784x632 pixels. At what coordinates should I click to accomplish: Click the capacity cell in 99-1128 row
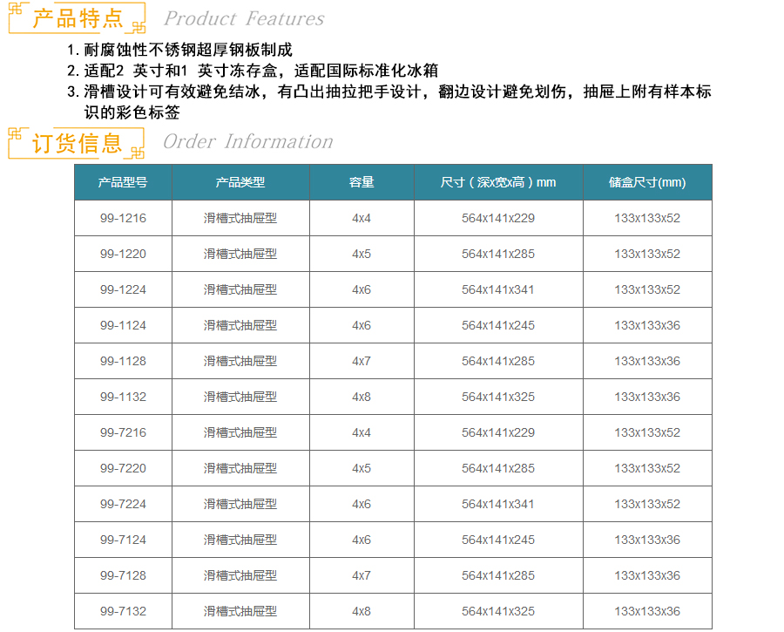point(362,361)
